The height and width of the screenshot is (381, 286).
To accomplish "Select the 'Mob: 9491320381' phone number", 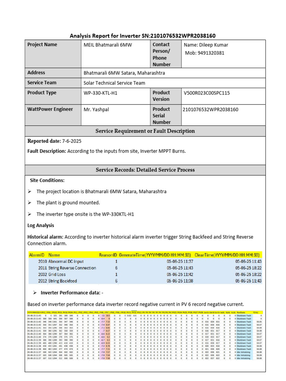I will tap(204, 53).
